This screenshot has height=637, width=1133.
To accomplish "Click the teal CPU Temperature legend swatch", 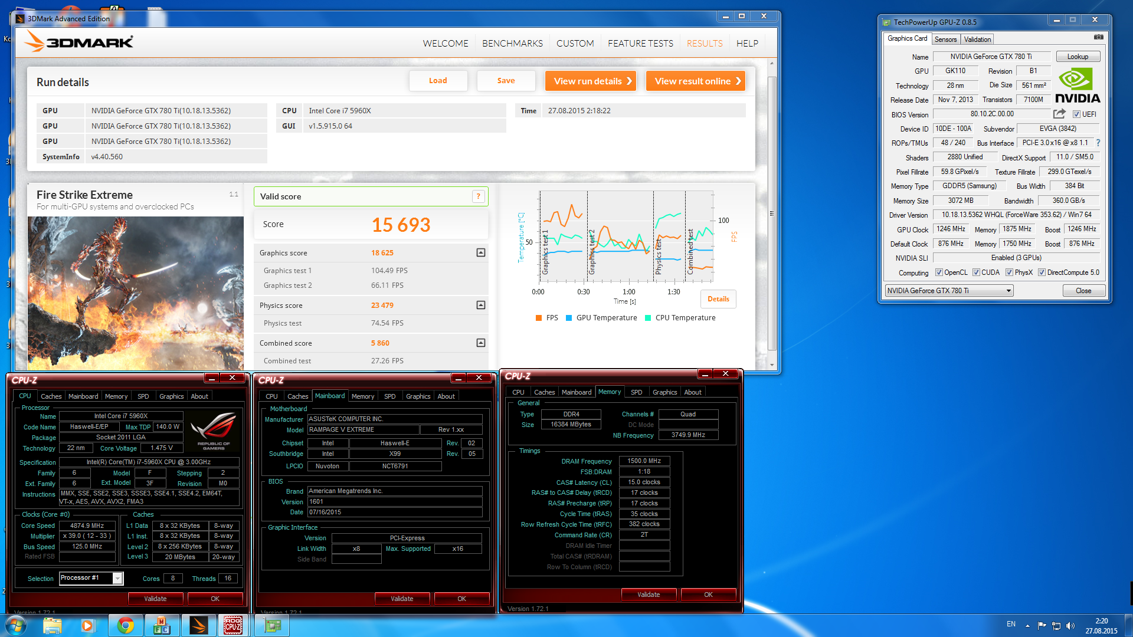I will pyautogui.click(x=648, y=318).
